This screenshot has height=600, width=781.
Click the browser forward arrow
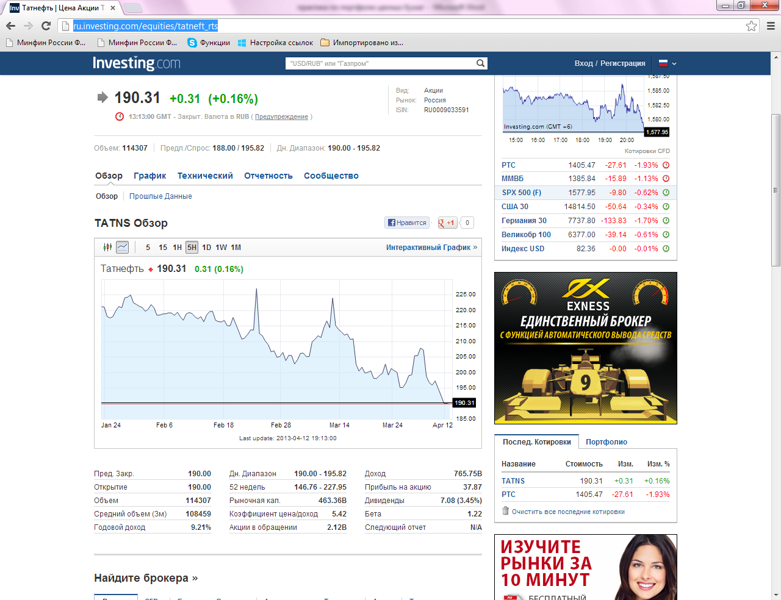[x=28, y=26]
